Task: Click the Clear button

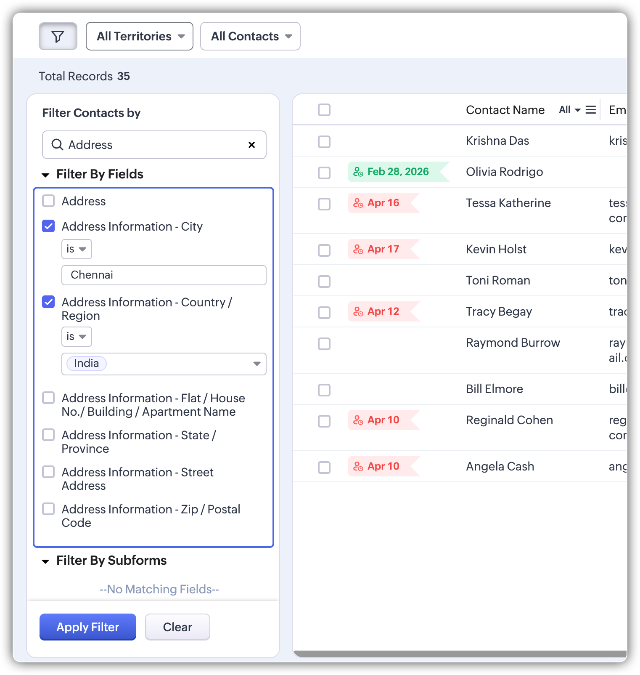Action: pos(177,627)
